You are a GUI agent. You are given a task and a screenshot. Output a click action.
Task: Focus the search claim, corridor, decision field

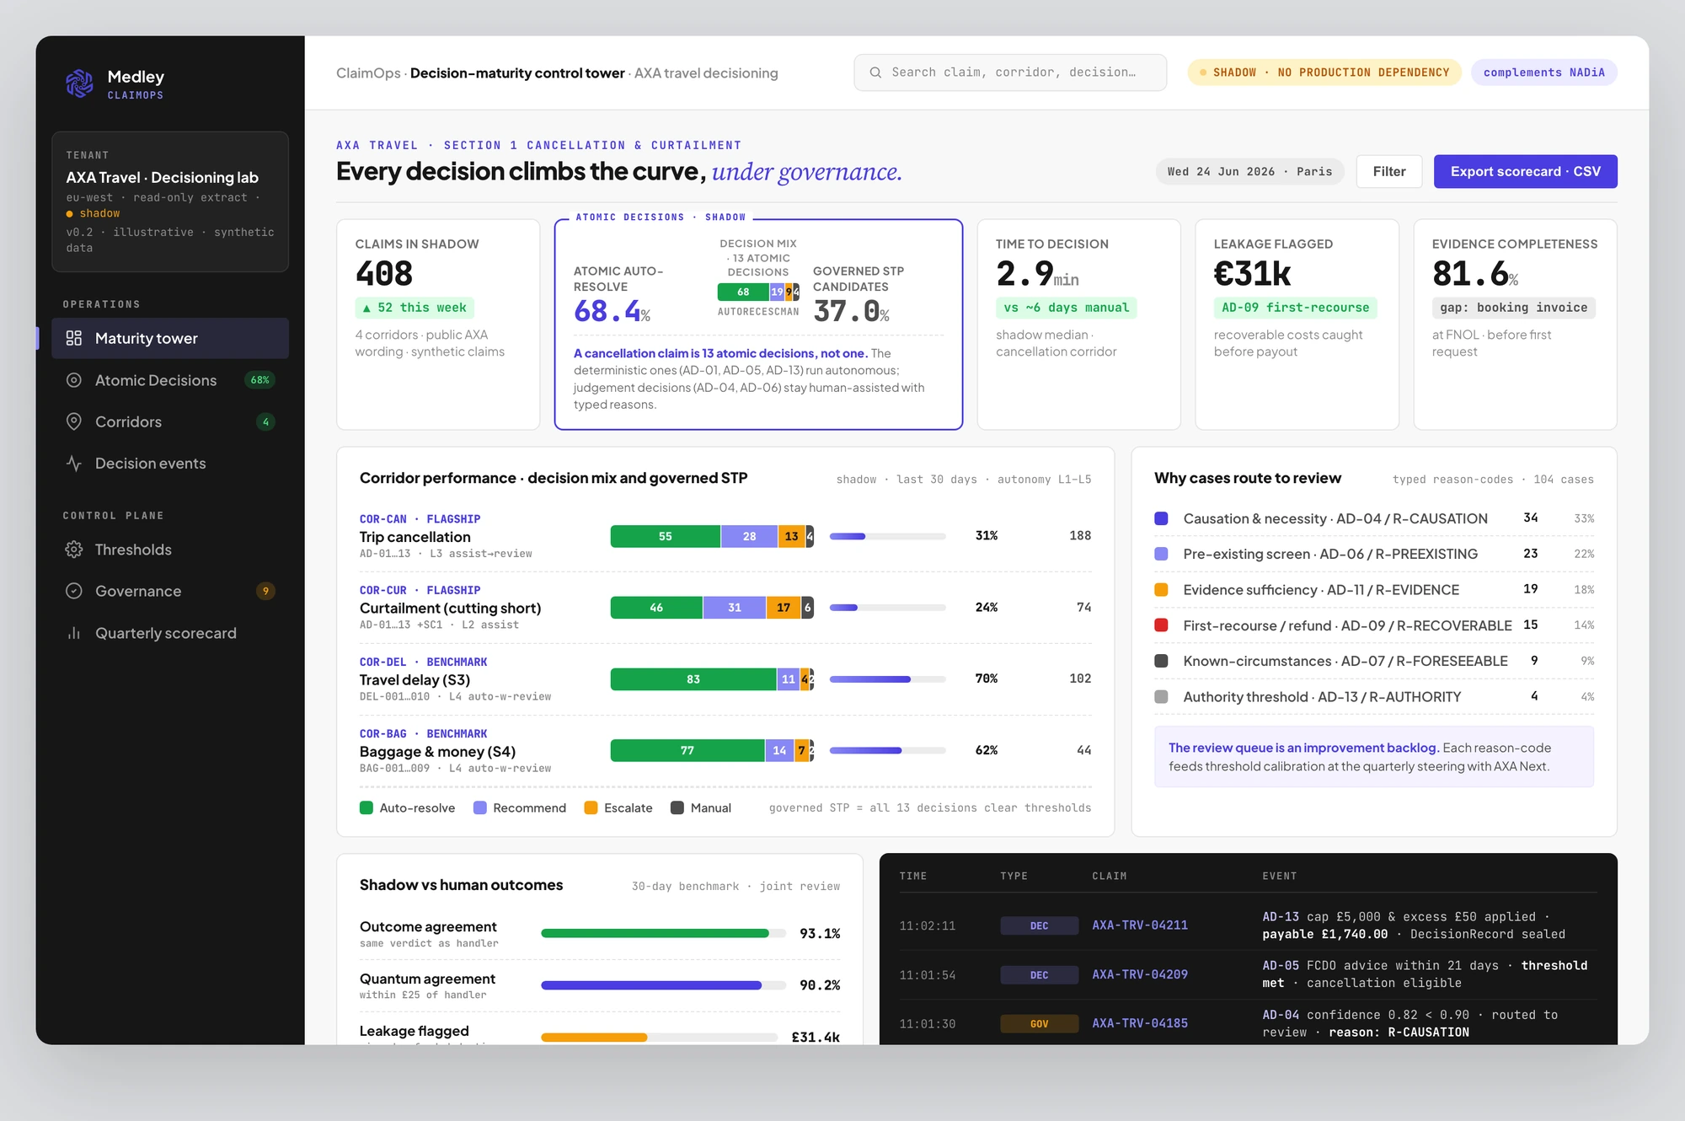pos(1010,72)
